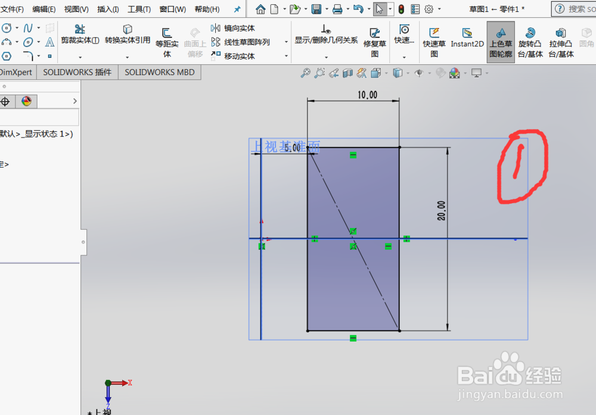Click Linear Sketch Pattern (线性草图阵列)
596x415 pixels.
click(241, 42)
